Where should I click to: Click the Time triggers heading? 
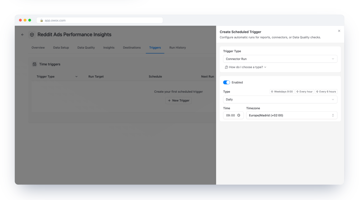pyautogui.click(x=50, y=64)
